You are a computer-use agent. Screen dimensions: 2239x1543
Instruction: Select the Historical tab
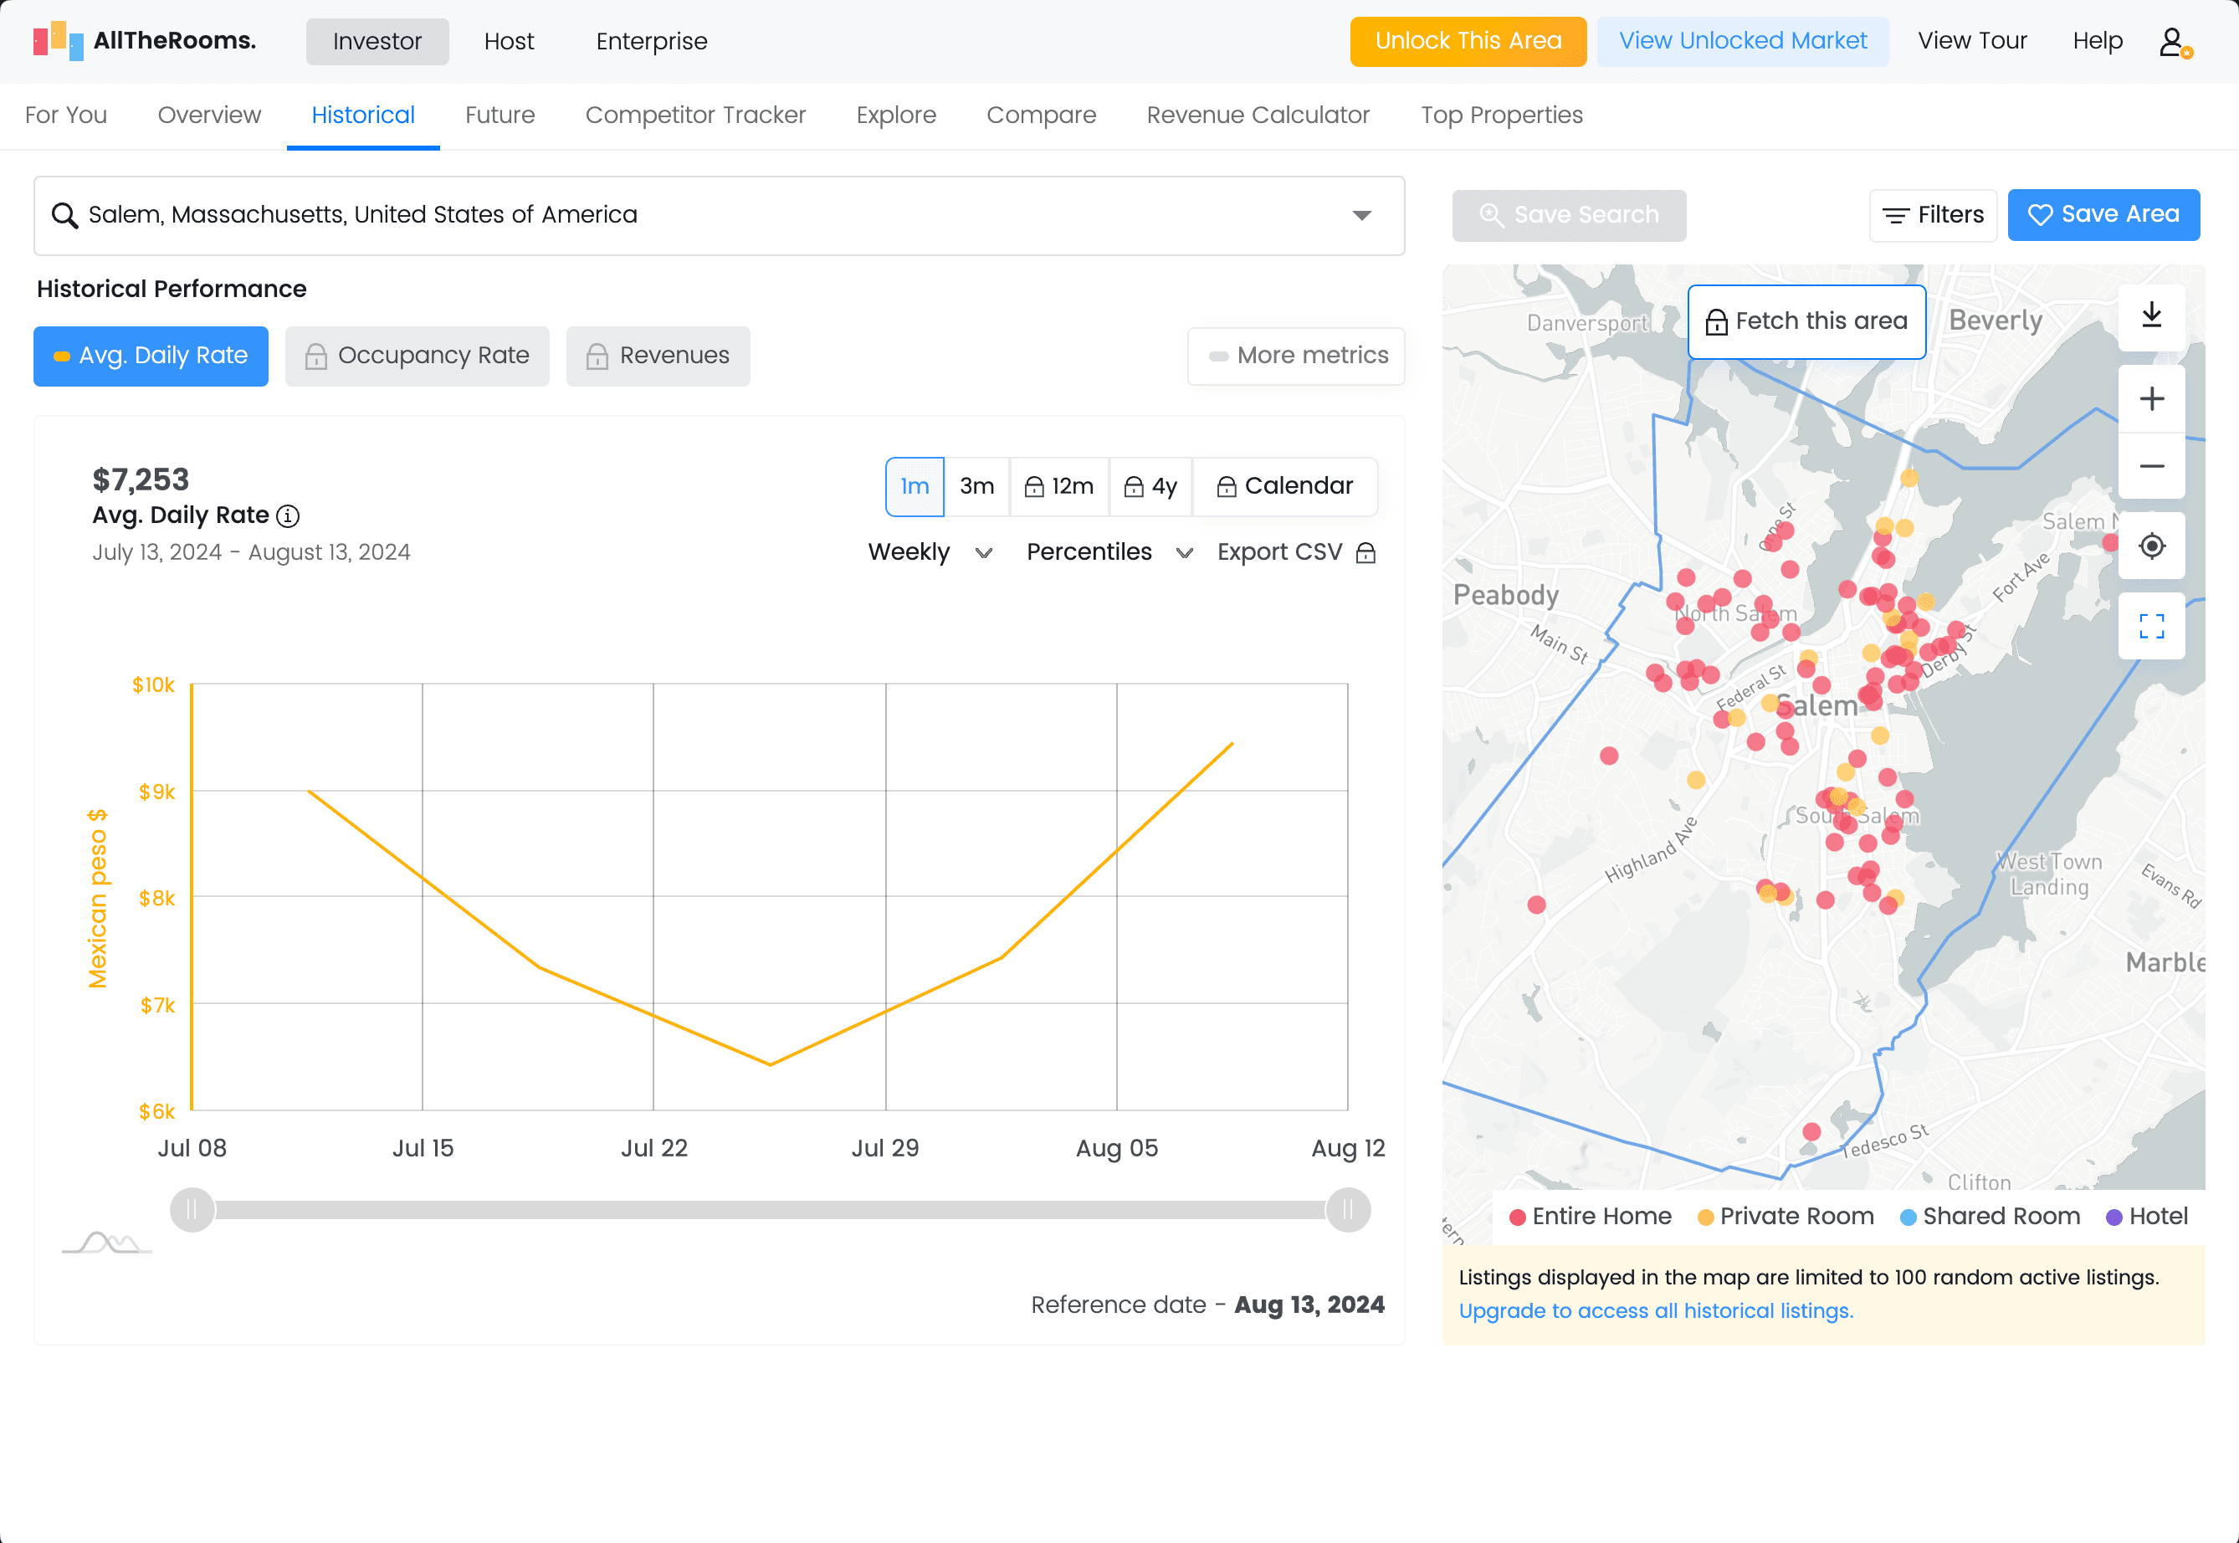tap(362, 115)
